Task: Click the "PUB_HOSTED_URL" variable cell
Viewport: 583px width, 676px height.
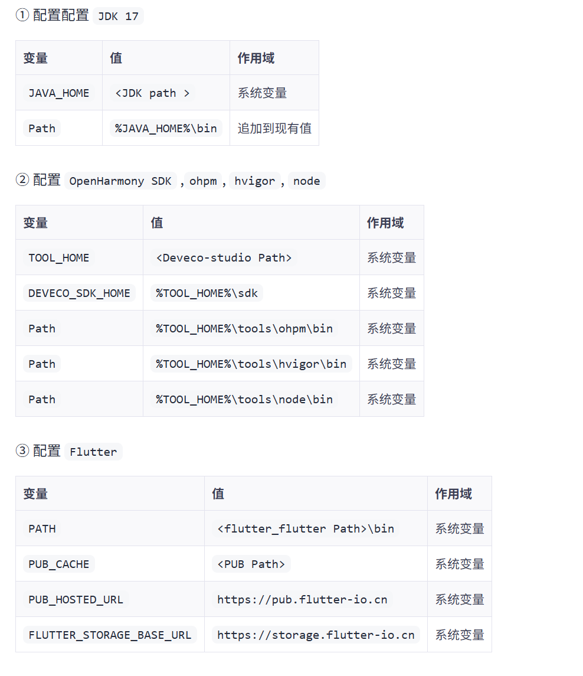Action: [76, 599]
